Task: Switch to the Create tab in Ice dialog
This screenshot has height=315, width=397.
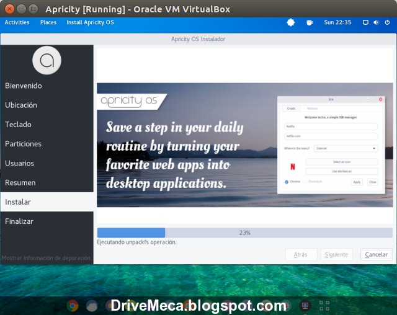Action: [x=291, y=109]
